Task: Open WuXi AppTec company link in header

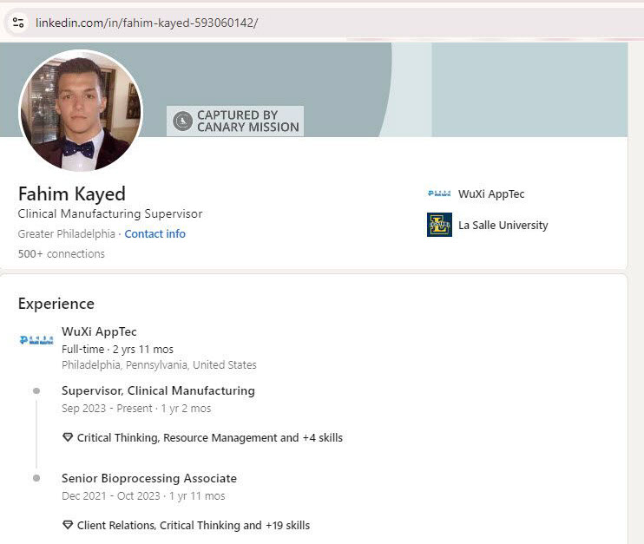Action: tap(491, 194)
